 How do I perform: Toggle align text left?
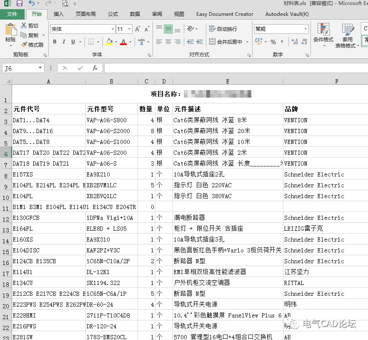coord(159,42)
